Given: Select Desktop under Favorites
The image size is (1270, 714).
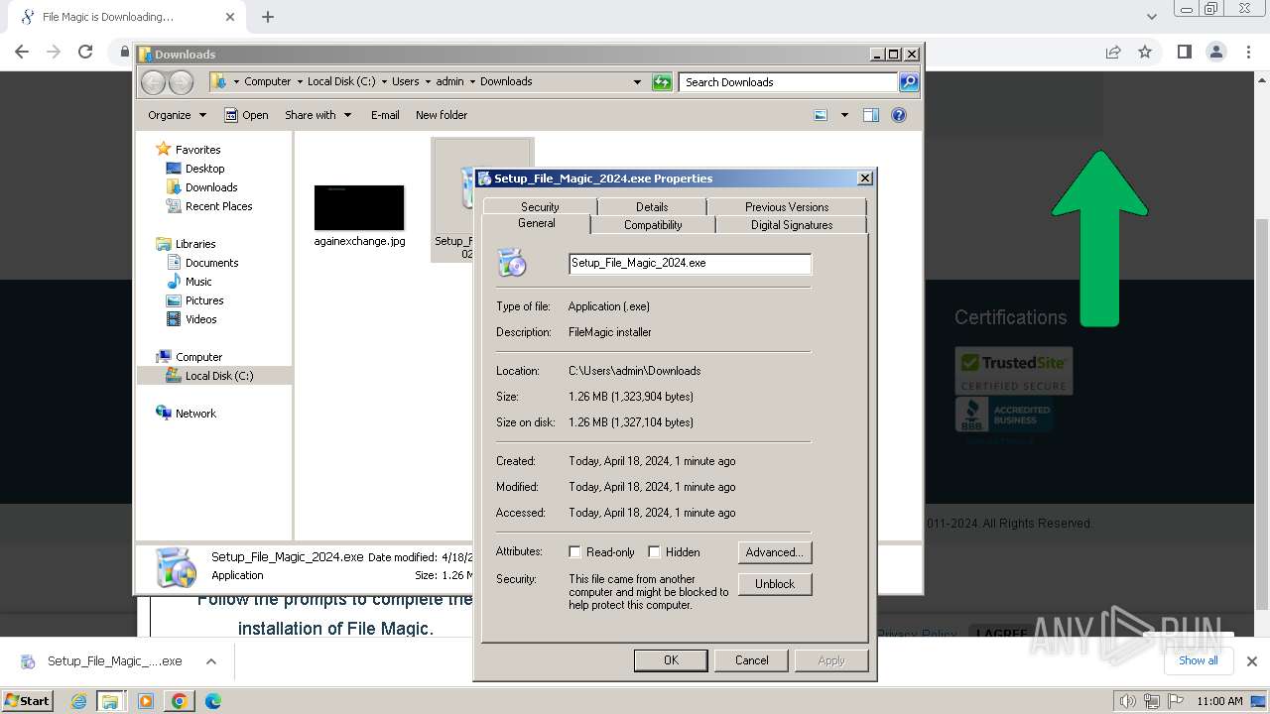Looking at the screenshot, I should tap(204, 169).
